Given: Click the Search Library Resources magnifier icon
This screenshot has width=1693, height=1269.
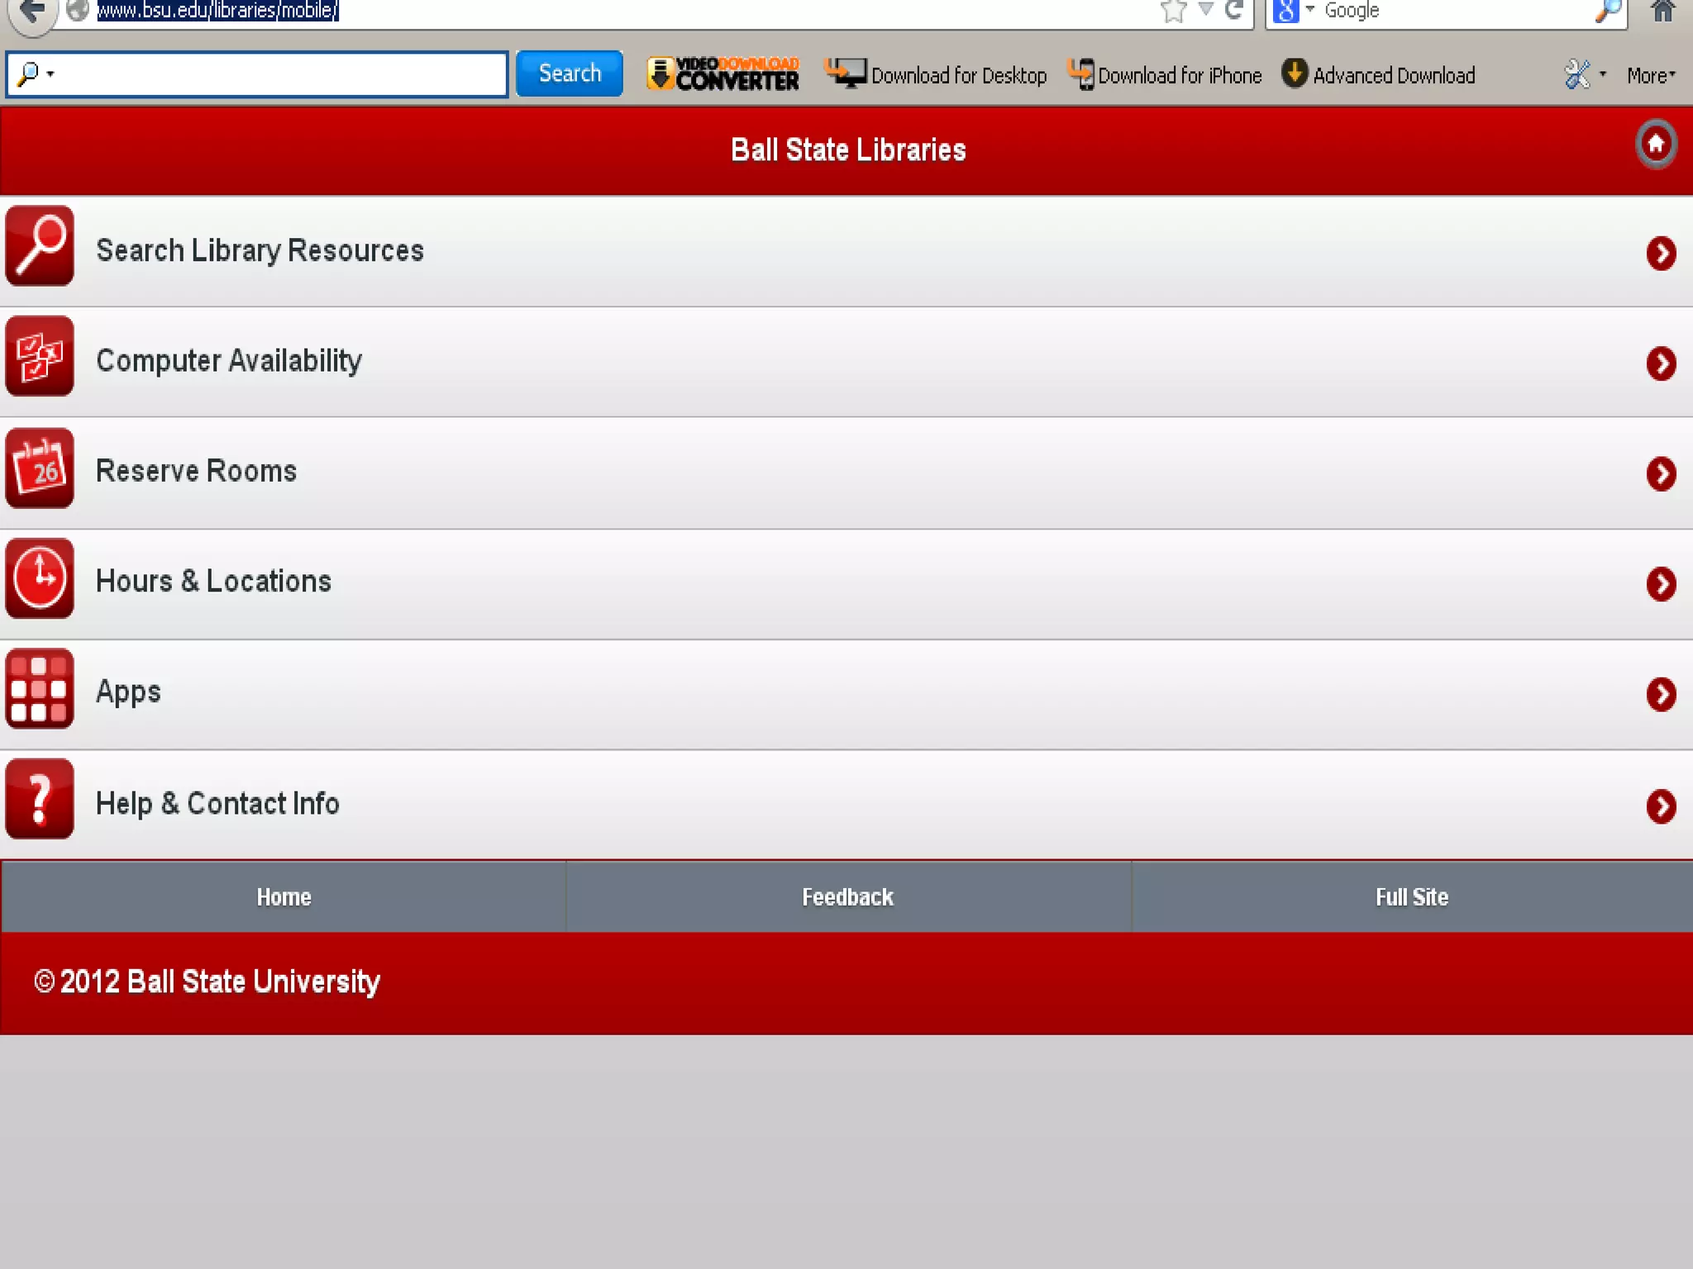Looking at the screenshot, I should coord(40,246).
